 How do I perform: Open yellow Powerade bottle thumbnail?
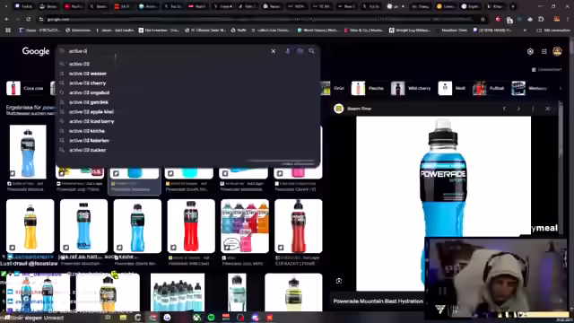pos(30,226)
